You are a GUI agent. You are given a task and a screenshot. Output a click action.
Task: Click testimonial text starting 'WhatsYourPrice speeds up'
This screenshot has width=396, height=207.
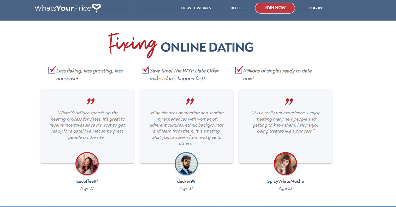click(x=87, y=125)
